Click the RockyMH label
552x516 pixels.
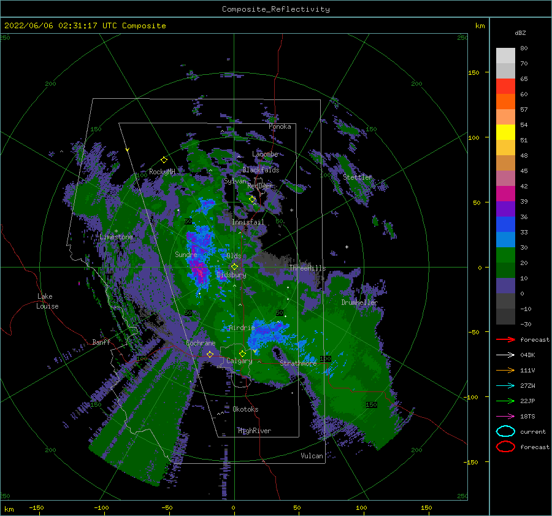[x=162, y=172]
